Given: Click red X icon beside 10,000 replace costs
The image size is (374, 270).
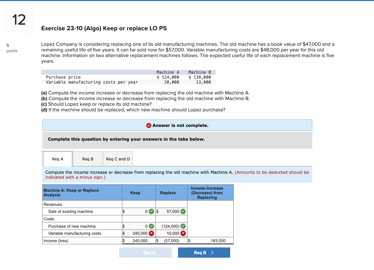Looking at the screenshot, I should click(183, 233).
